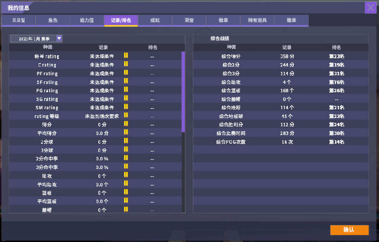Click the yellow icon in SW rating row

[126, 107]
